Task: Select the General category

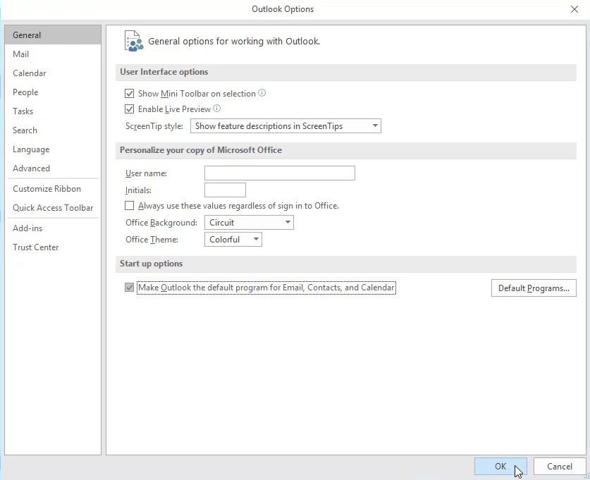Action: coord(53,35)
